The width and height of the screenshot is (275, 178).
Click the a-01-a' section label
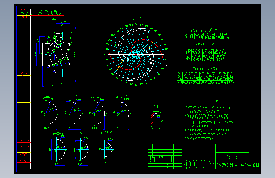48,97
